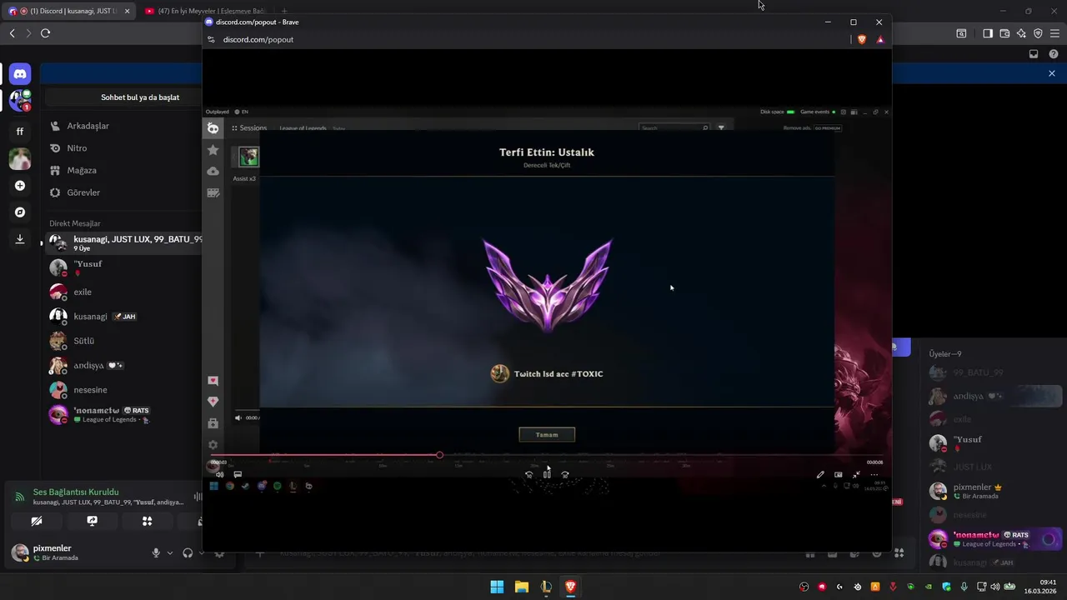This screenshot has height=600, width=1067.
Task: Open Brave hamburger main menu
Action: point(1054,33)
